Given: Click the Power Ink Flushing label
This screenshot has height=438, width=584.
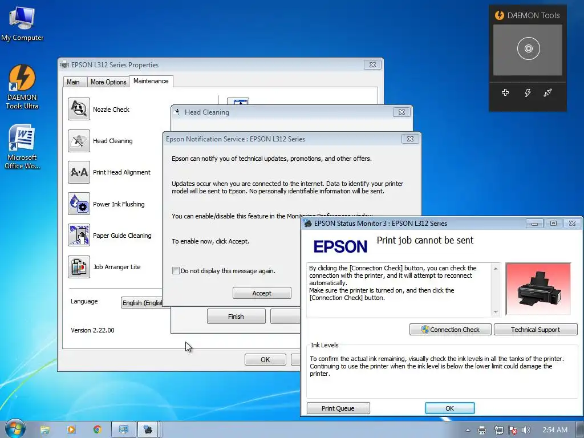Looking at the screenshot, I should (119, 204).
